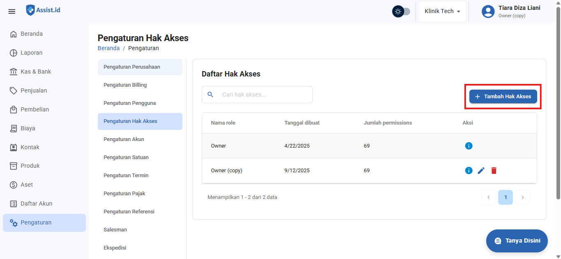
Task: Click the Tambah Hak Akses button
Action: click(x=503, y=97)
